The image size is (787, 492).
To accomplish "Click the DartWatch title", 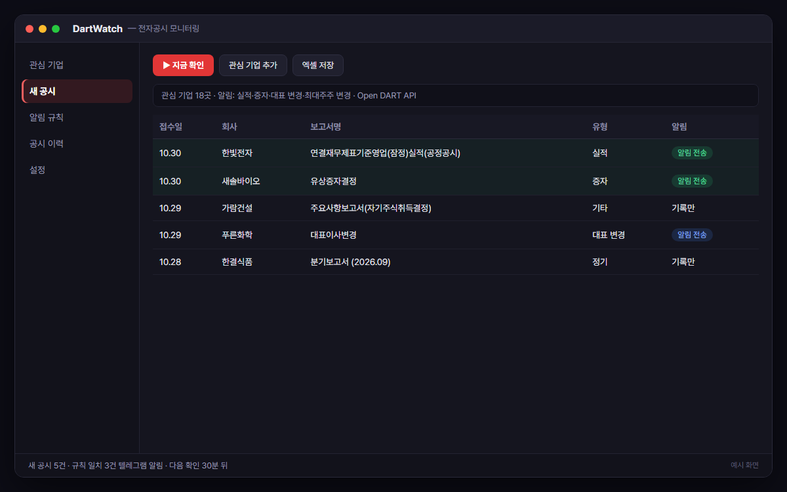I will [x=98, y=29].
